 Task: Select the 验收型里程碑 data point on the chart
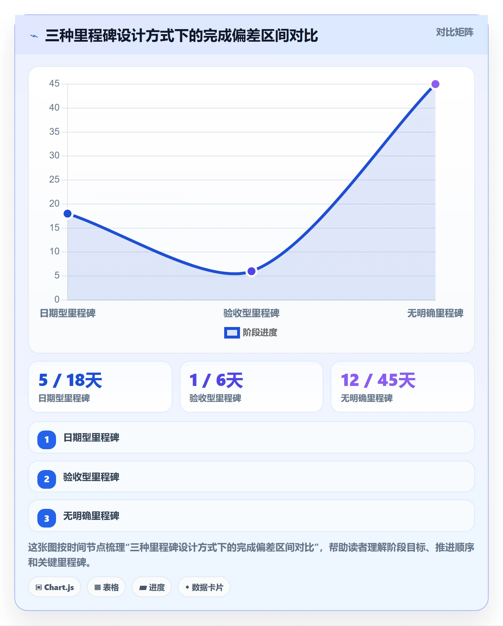[x=251, y=271]
